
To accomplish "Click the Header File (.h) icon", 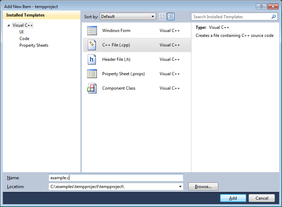I will (x=92, y=59).
